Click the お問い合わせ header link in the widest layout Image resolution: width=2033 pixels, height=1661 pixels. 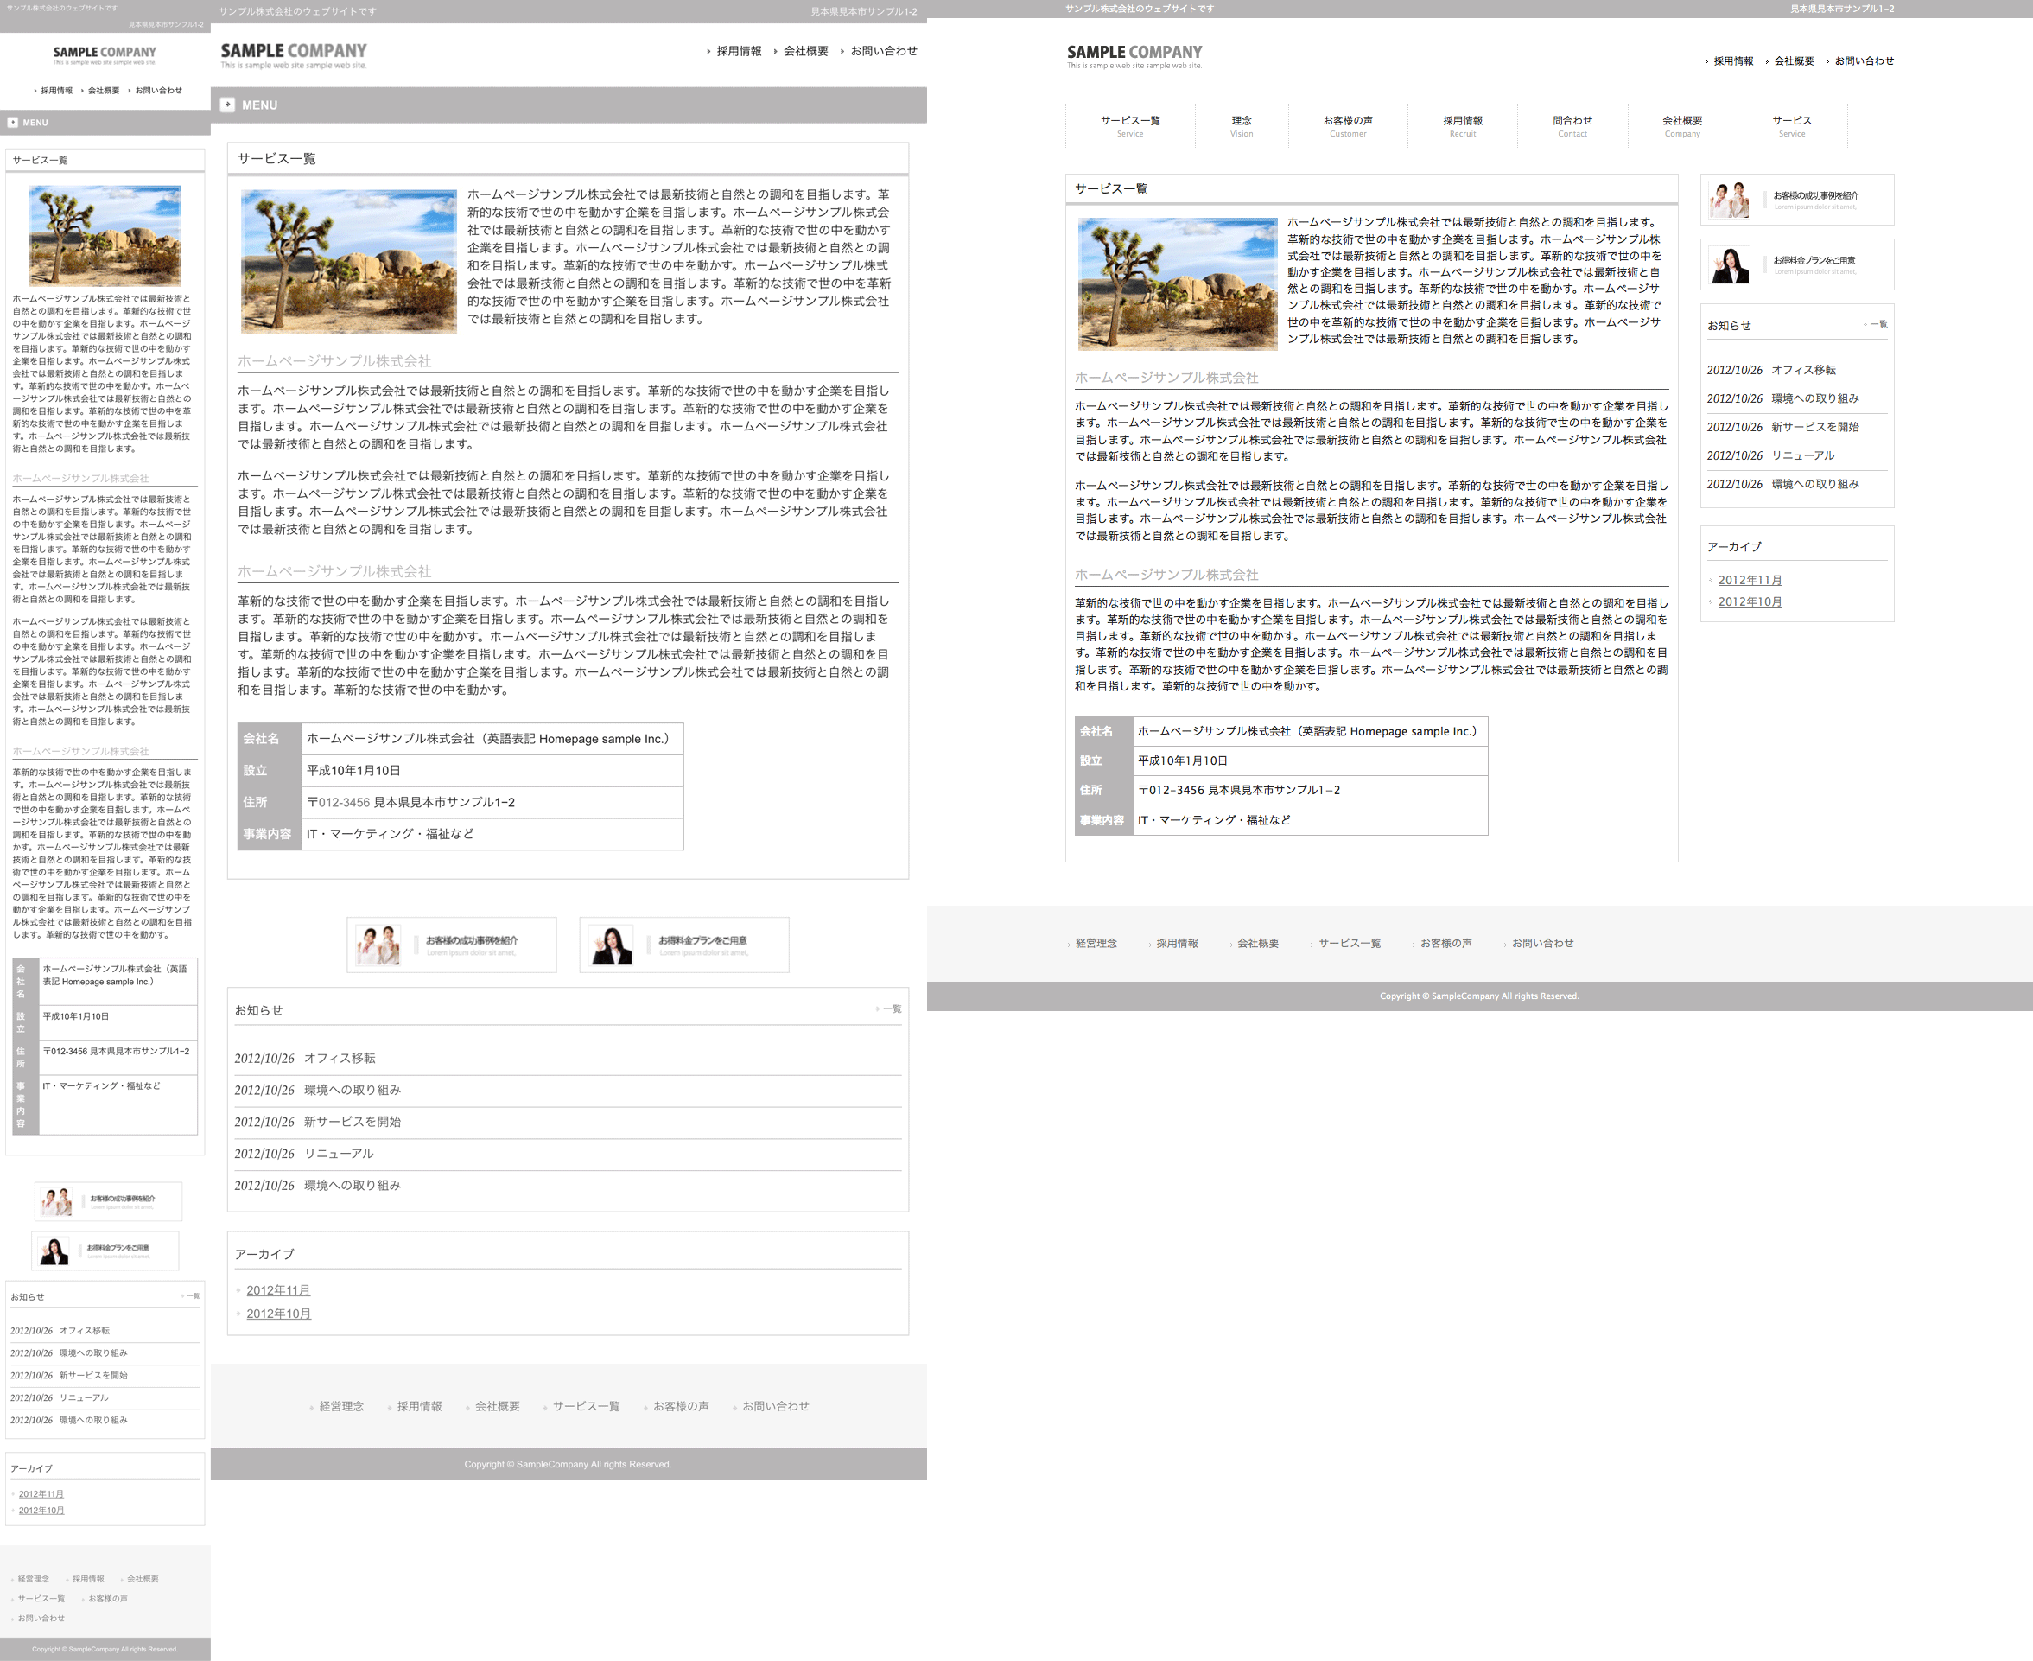[x=1863, y=61]
